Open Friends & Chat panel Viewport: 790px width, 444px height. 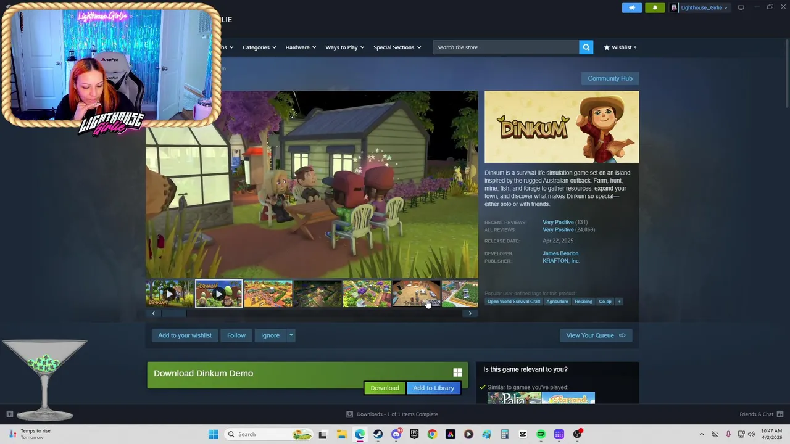pyautogui.click(x=761, y=414)
